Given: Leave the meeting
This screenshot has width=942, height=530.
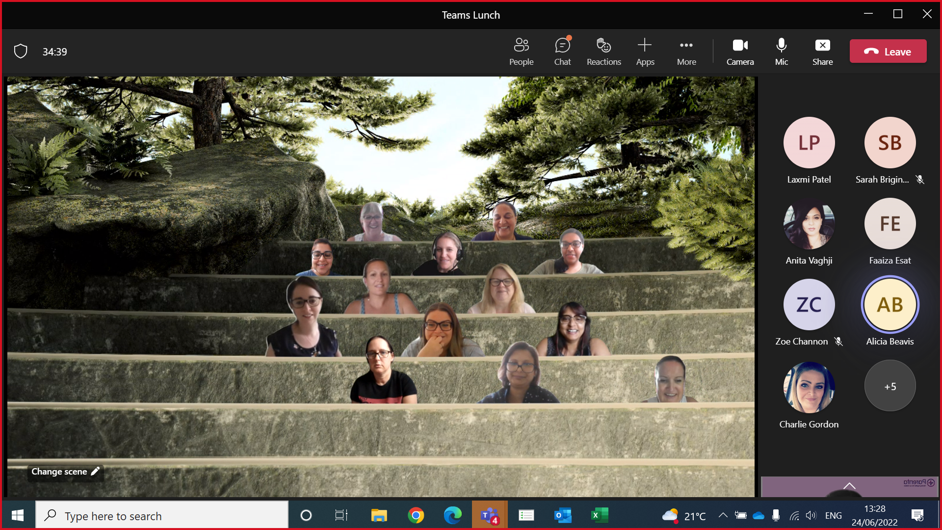Looking at the screenshot, I should click(x=888, y=52).
